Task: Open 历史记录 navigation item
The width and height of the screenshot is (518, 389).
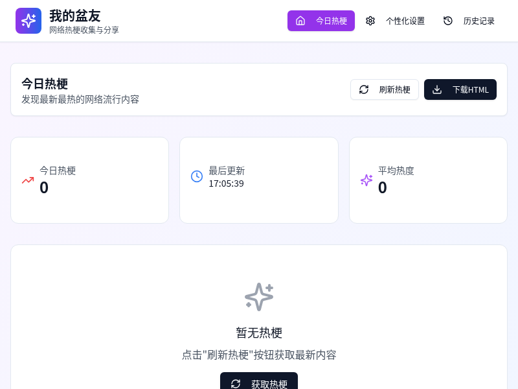Action: point(469,21)
